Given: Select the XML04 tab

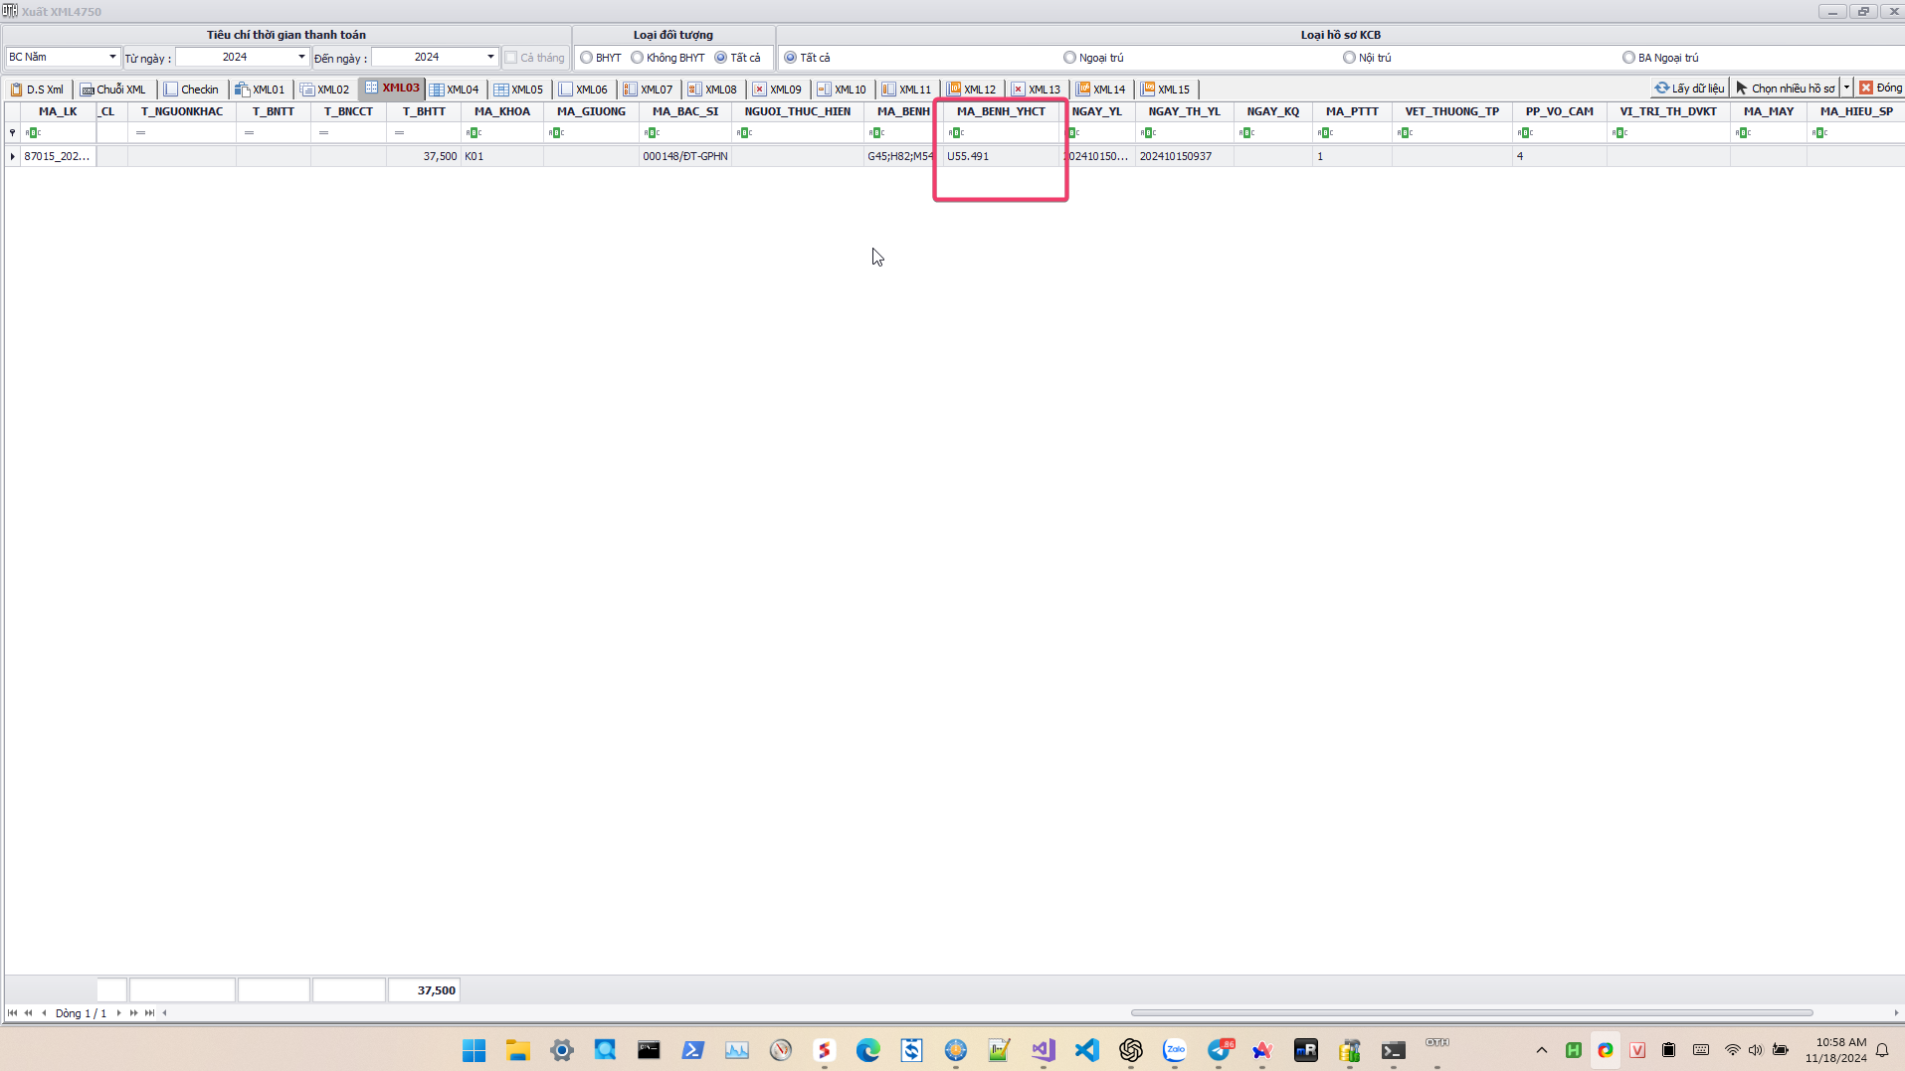Looking at the screenshot, I should click(454, 89).
